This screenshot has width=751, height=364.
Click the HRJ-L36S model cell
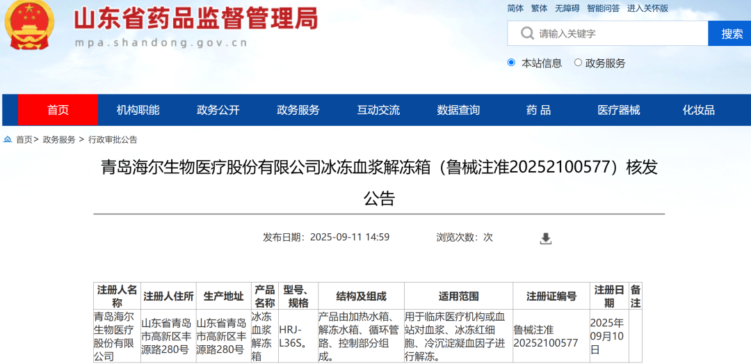(x=298, y=336)
